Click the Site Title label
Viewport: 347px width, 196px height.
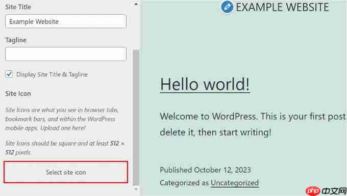pyautogui.click(x=18, y=7)
